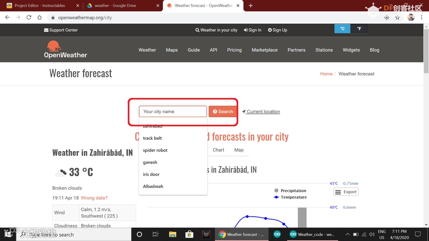Click the volume speaker tray icon
The width and height of the screenshot is (429, 241).
[372, 234]
